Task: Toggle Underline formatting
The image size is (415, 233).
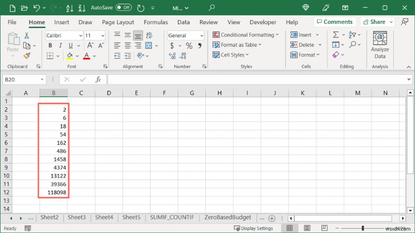Action: 71,46
